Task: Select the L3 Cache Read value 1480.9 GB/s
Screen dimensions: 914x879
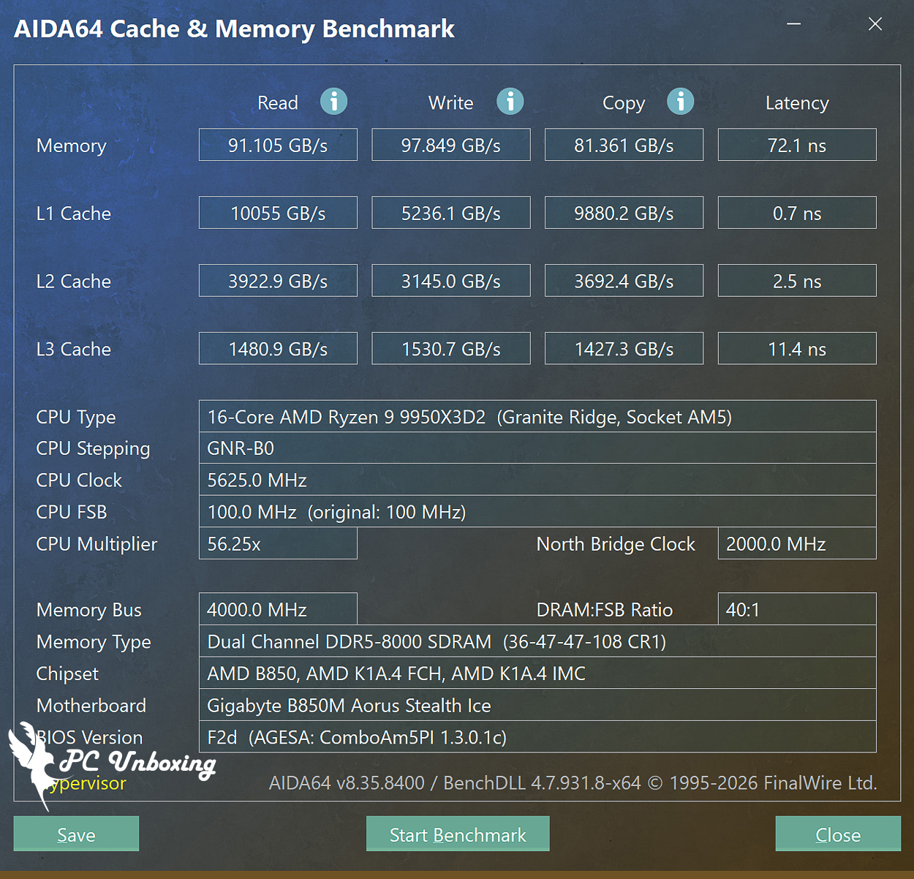Action: coord(278,349)
